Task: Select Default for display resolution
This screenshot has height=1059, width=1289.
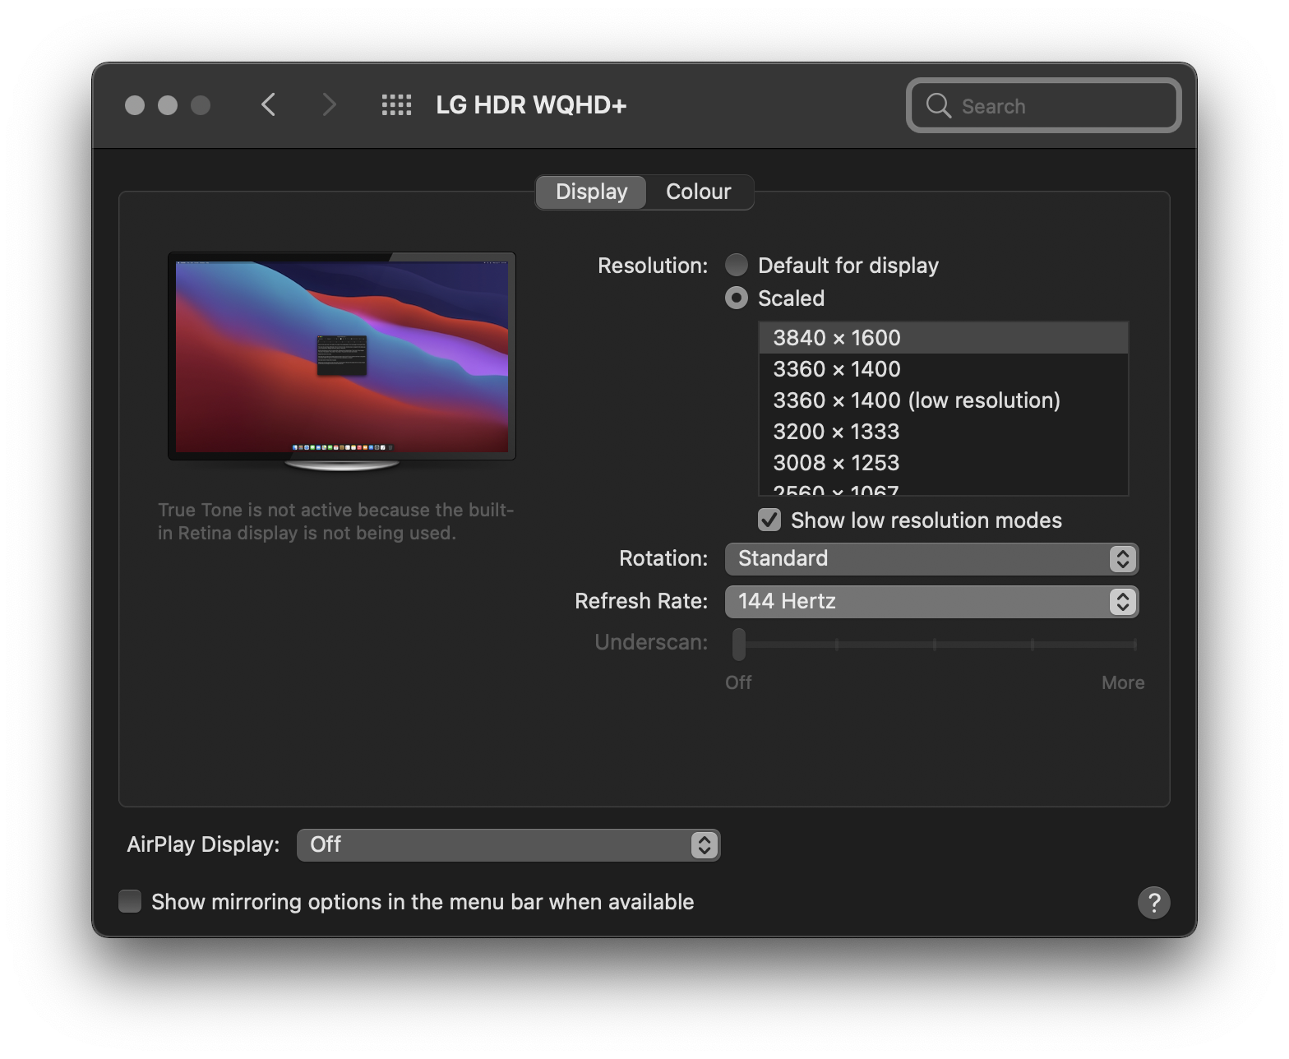Action: [737, 265]
